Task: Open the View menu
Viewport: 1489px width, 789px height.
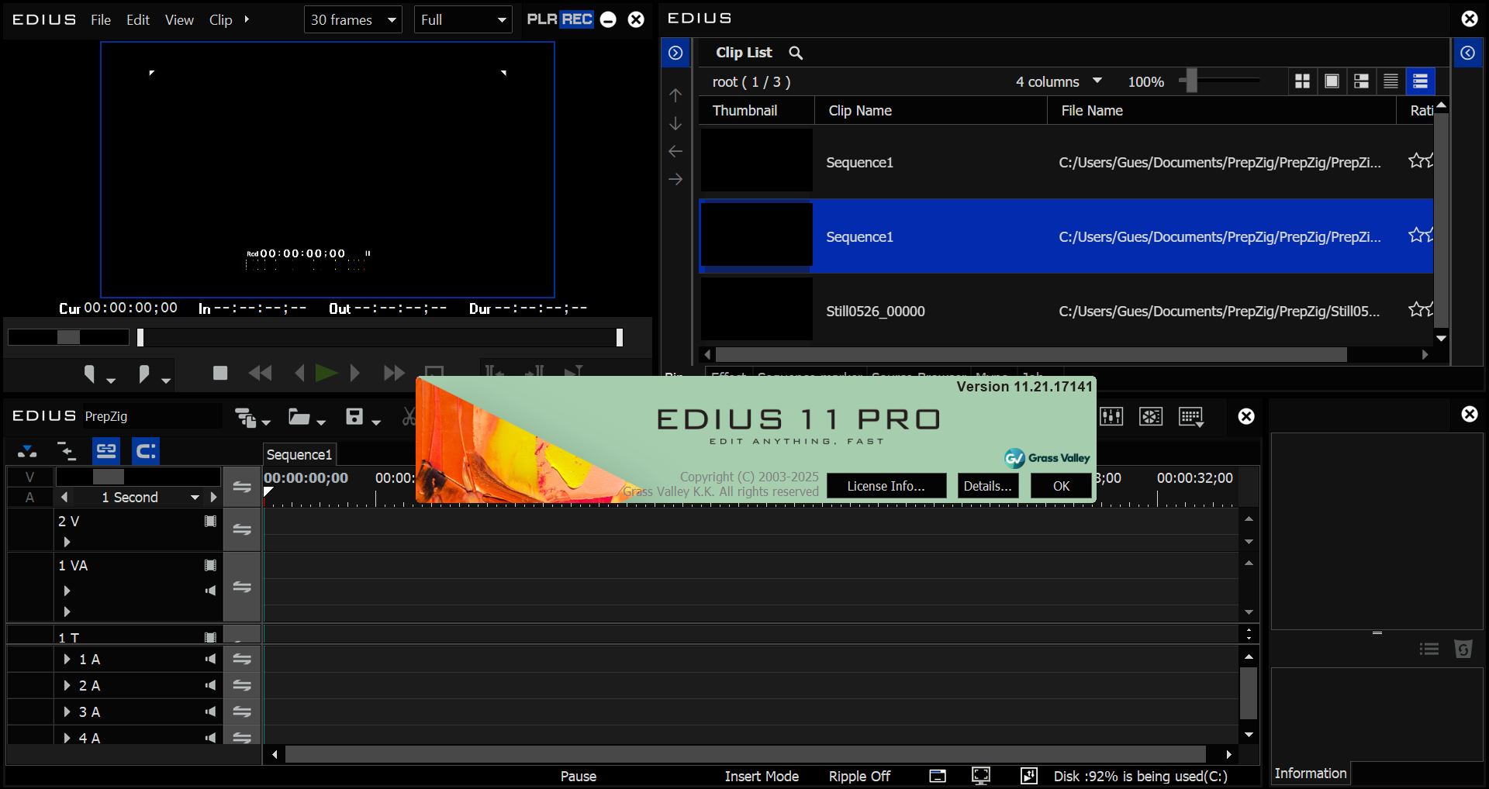Action: (x=179, y=19)
